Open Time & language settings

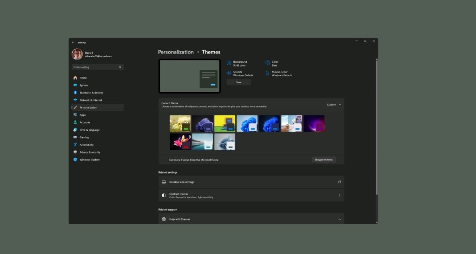(98, 130)
